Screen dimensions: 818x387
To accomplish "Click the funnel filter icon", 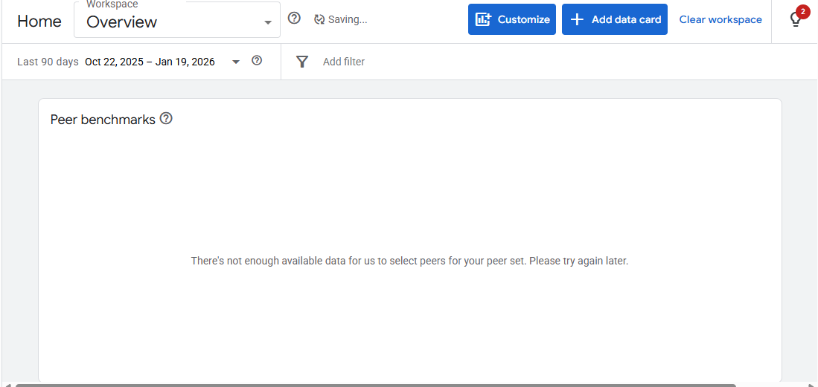I will click(x=302, y=62).
